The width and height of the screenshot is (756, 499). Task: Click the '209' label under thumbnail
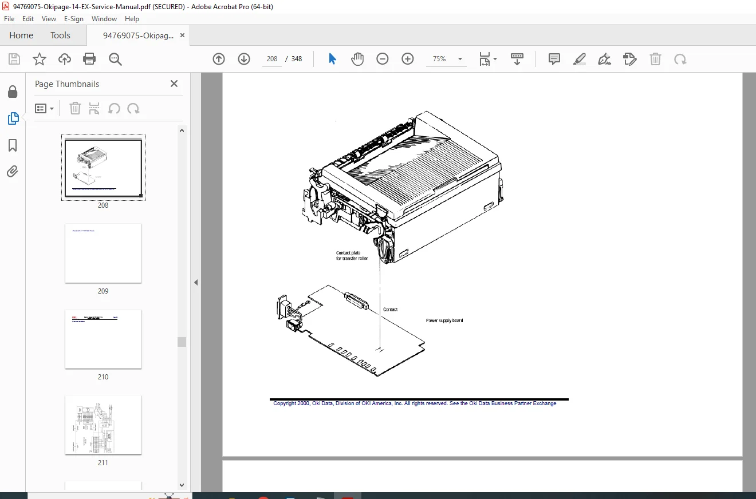103,291
